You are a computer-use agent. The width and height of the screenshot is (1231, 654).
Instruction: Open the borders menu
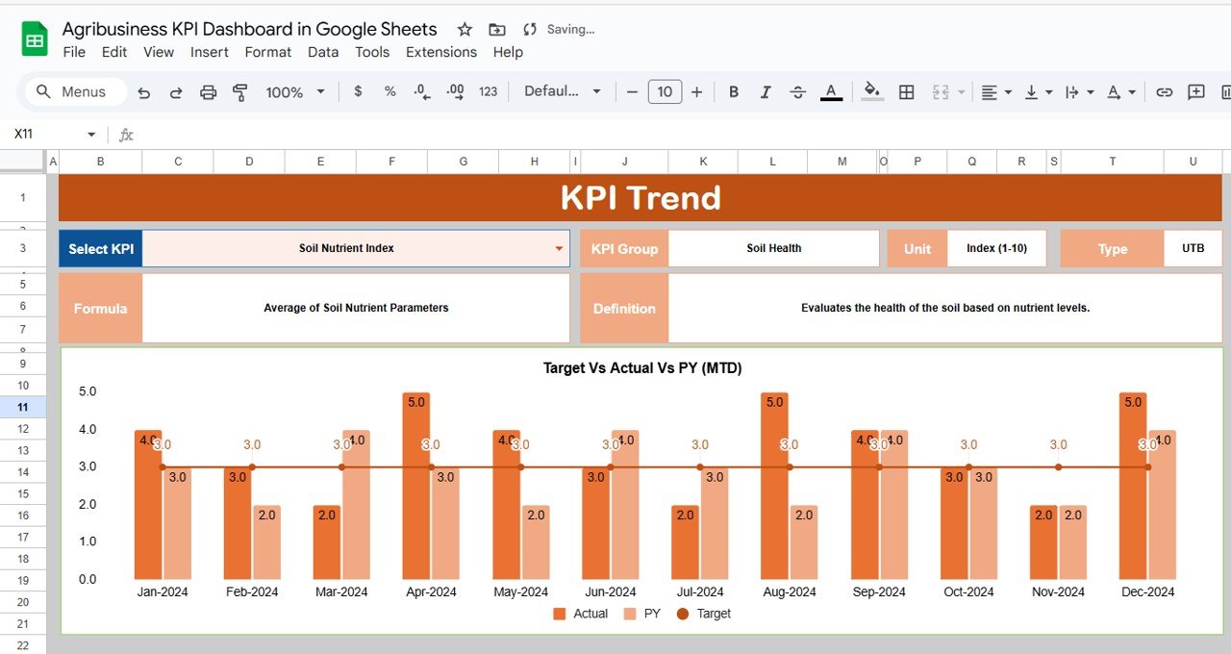pyautogui.click(x=906, y=91)
